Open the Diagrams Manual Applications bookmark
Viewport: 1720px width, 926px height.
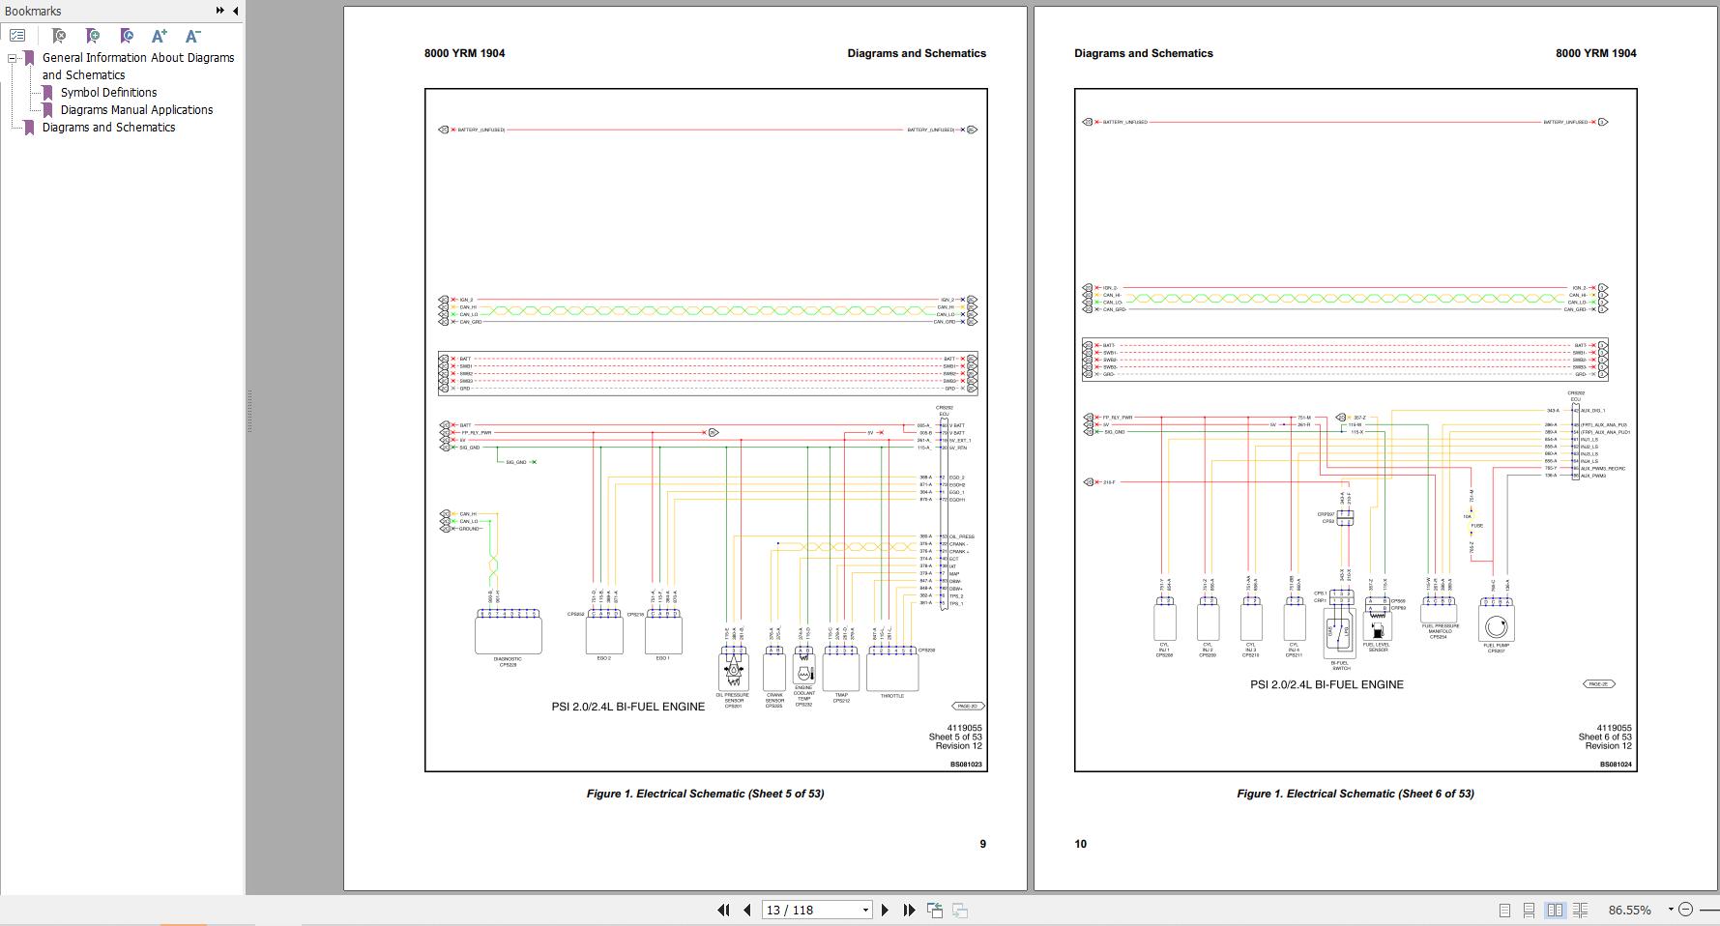136,109
